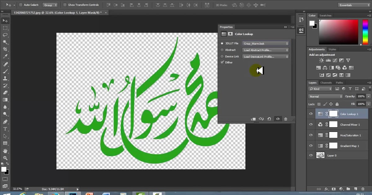
Task: Add a Brightness/Contrast adjustment
Action: click(x=321, y=60)
